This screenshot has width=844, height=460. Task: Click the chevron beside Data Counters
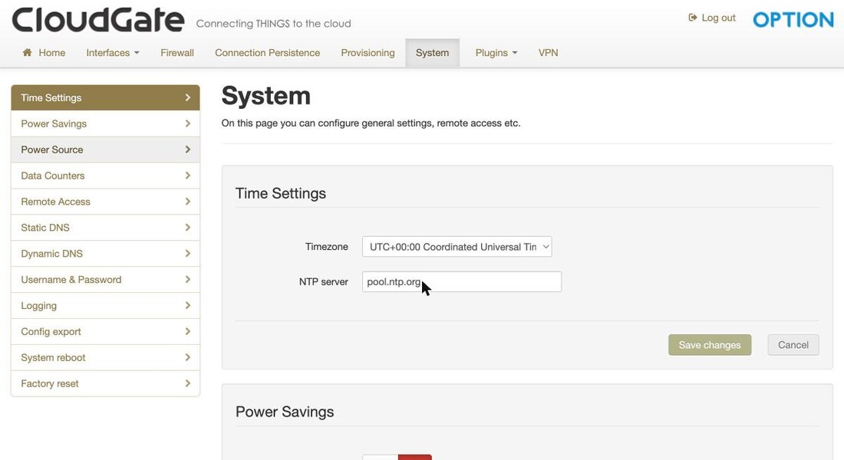point(187,176)
